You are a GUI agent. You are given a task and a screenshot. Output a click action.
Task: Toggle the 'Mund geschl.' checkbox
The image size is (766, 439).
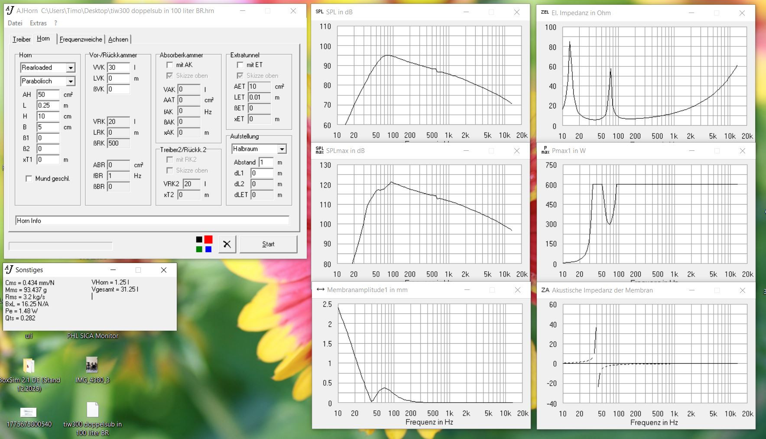[29, 179]
